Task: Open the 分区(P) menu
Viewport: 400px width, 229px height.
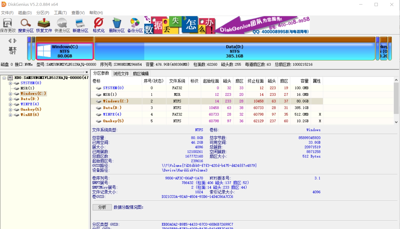Action: click(43, 13)
